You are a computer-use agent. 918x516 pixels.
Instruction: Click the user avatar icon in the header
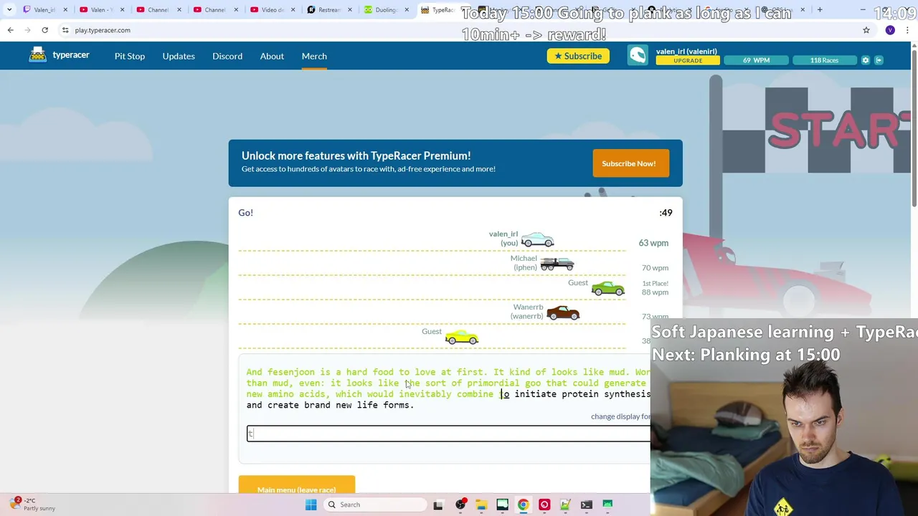[638, 56]
